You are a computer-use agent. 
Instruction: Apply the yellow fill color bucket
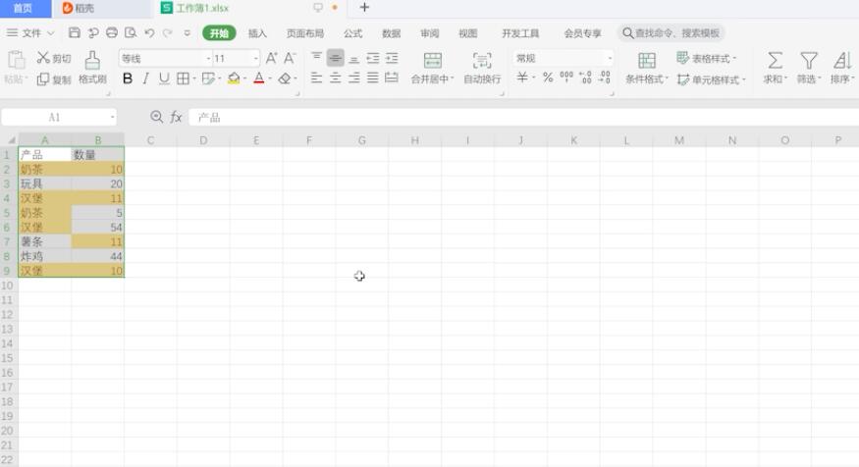(x=234, y=78)
